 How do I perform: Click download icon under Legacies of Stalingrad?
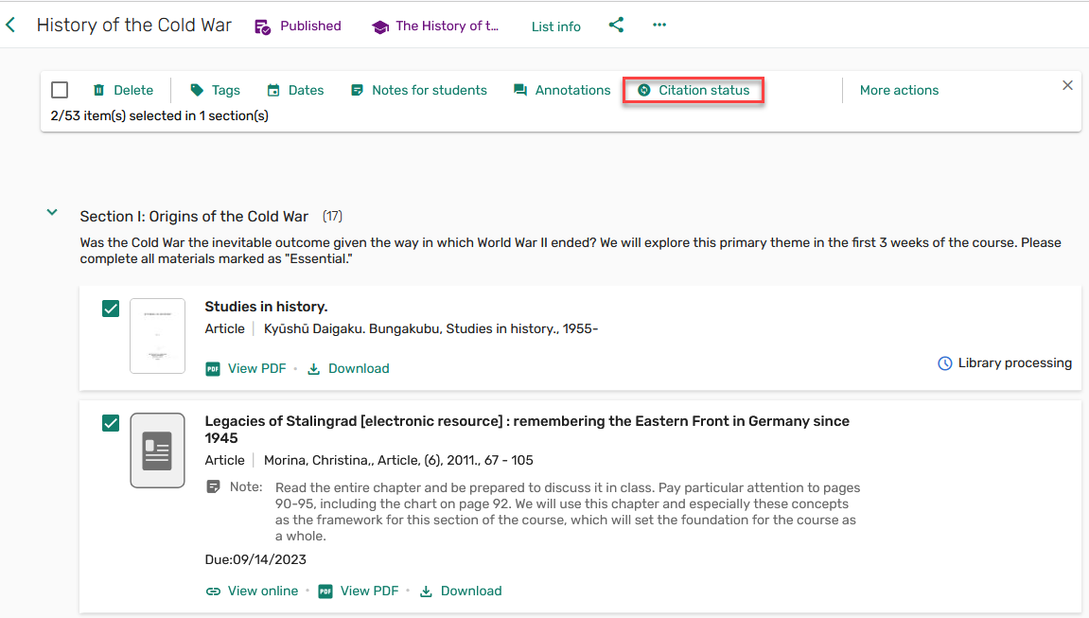[x=427, y=592]
